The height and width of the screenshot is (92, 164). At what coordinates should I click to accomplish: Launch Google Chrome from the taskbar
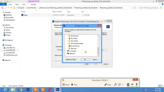click(x=20, y=90)
